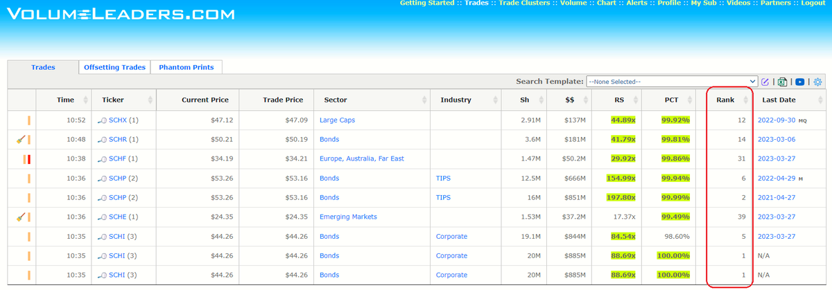Open the Search Template dropdown
The image size is (832, 290).
pyautogui.click(x=672, y=82)
